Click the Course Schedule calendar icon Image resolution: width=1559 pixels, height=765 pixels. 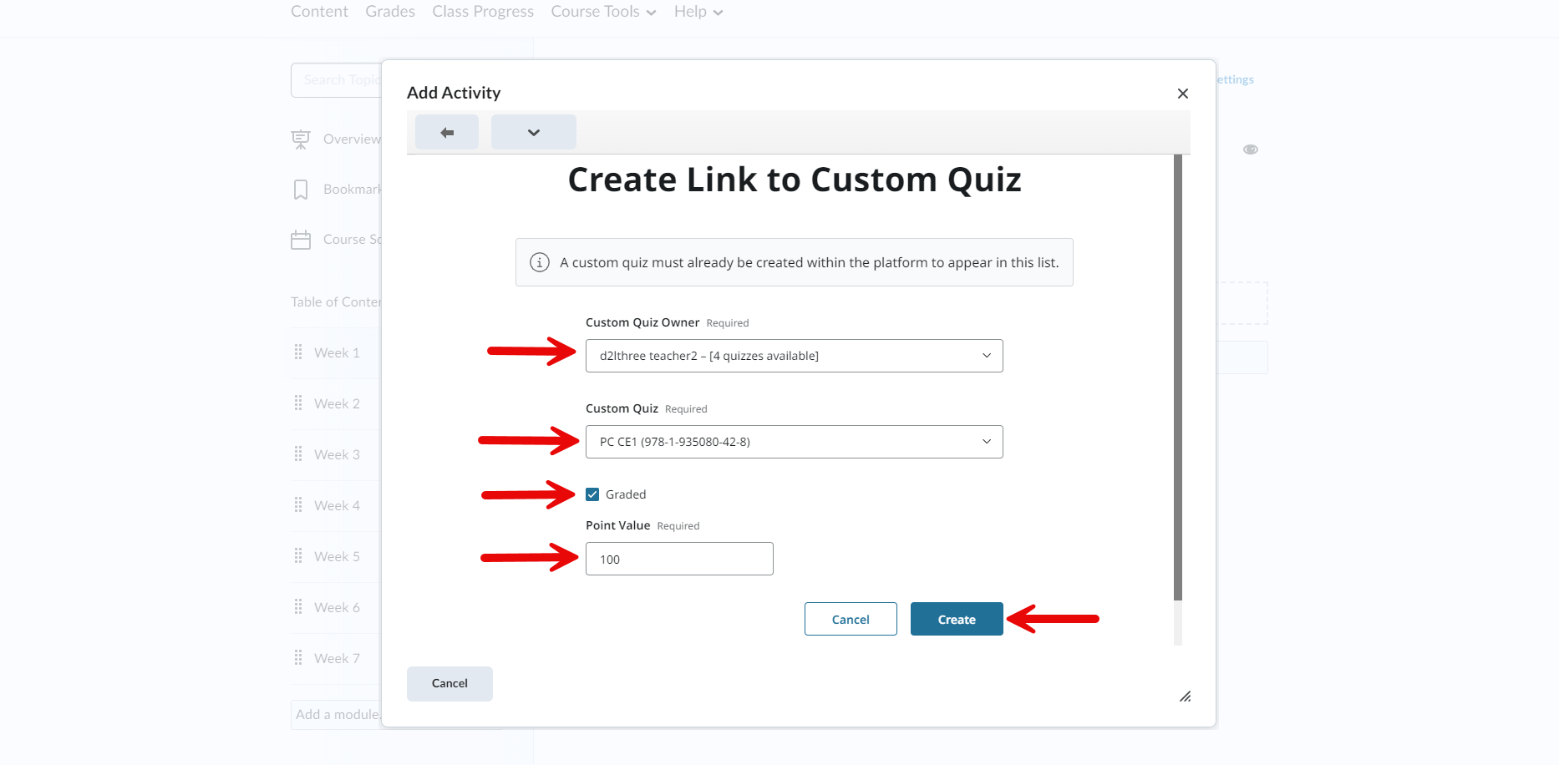pos(301,240)
